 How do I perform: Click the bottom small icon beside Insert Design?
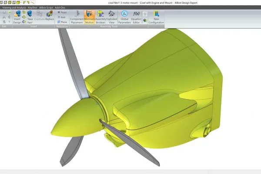click(x=24, y=22)
